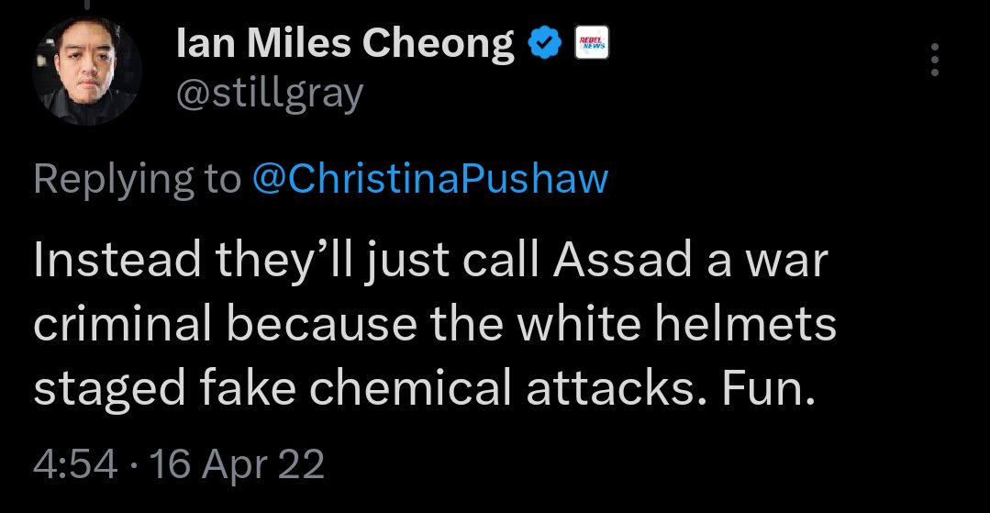Click the 4:54 timestamp
Screen dimensions: 990x513
pyautogui.click(x=74, y=464)
